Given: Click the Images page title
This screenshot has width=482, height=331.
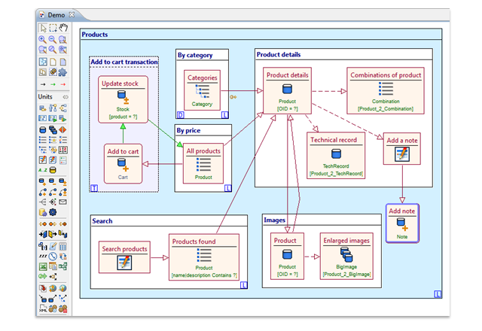Looking at the screenshot, I should click(x=274, y=220).
